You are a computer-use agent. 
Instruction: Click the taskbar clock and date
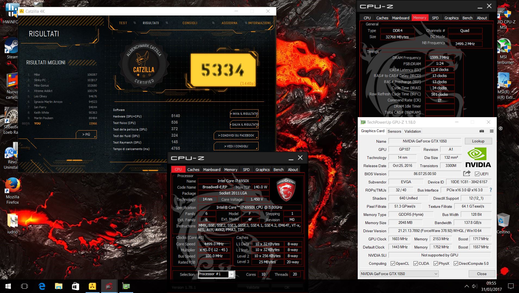491,286
